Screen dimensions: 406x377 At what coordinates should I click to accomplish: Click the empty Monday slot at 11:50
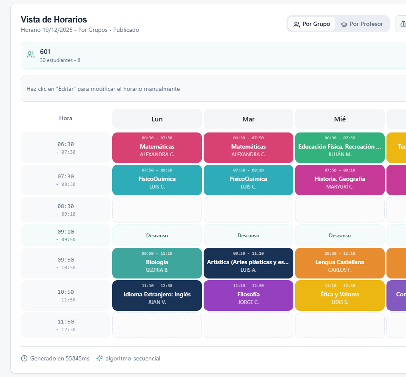point(156,325)
